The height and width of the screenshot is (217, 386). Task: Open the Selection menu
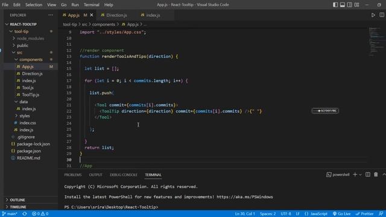tap(34, 5)
